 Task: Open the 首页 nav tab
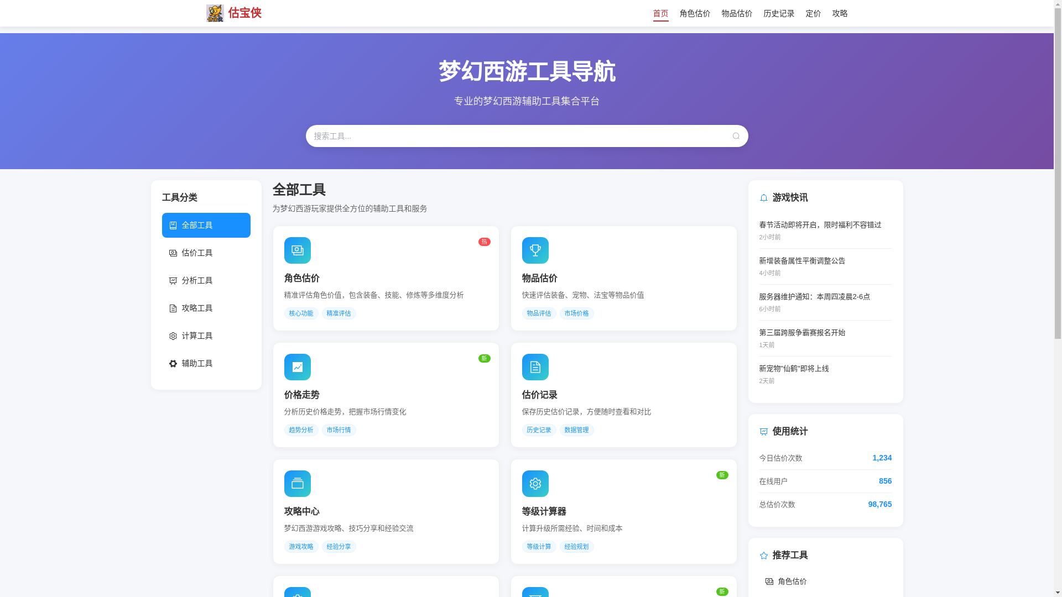click(x=660, y=13)
